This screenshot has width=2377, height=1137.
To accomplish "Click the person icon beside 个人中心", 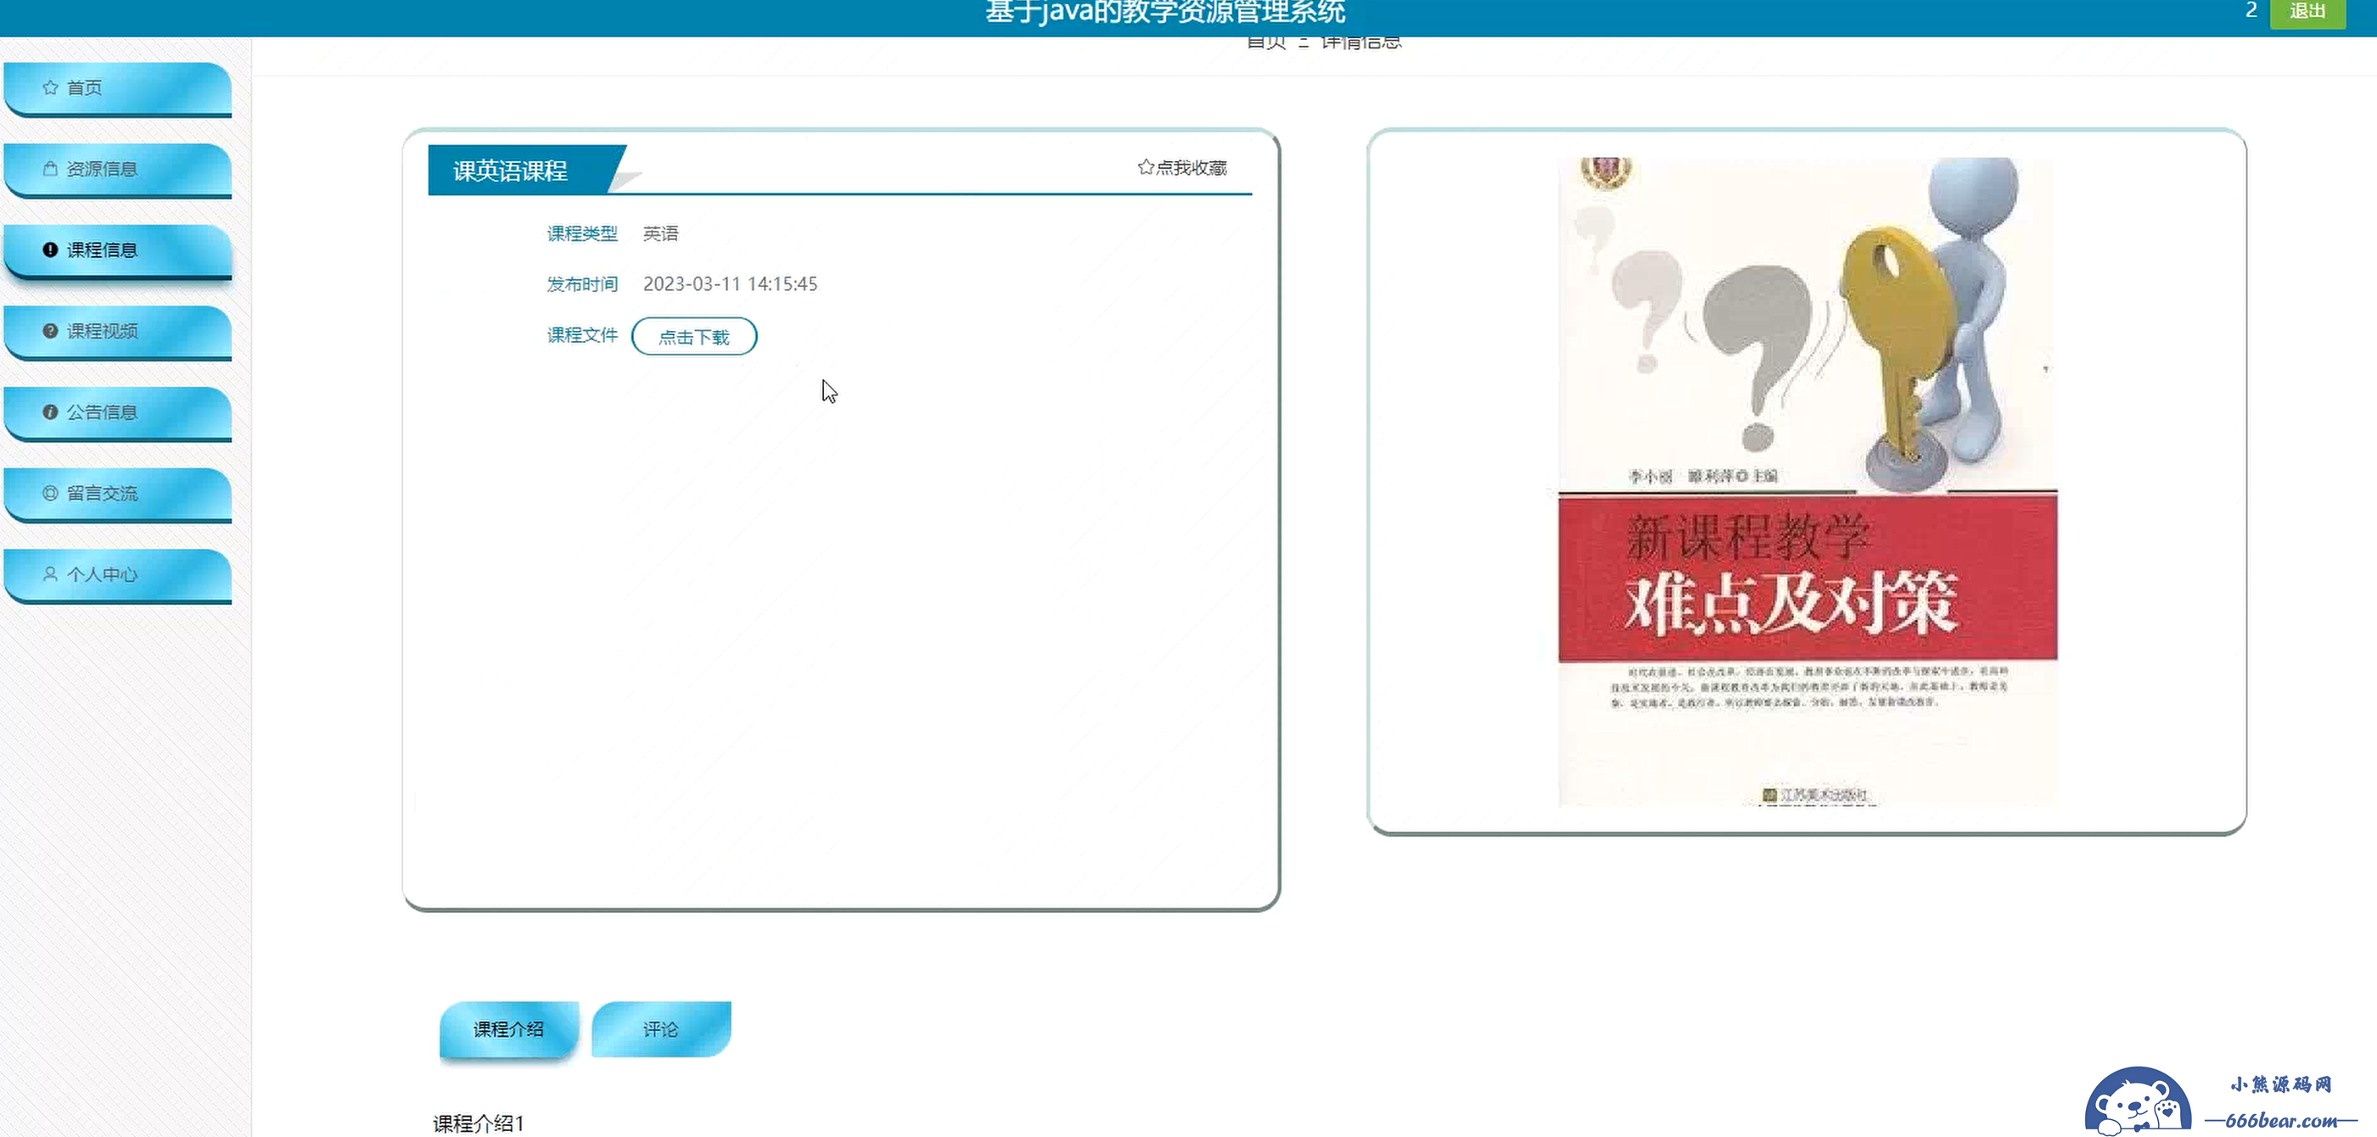I will [50, 574].
